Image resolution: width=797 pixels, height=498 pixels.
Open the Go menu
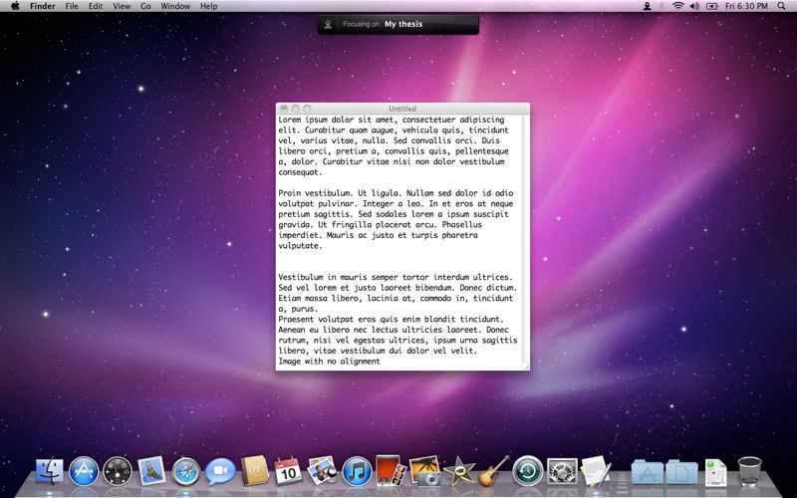pos(145,6)
